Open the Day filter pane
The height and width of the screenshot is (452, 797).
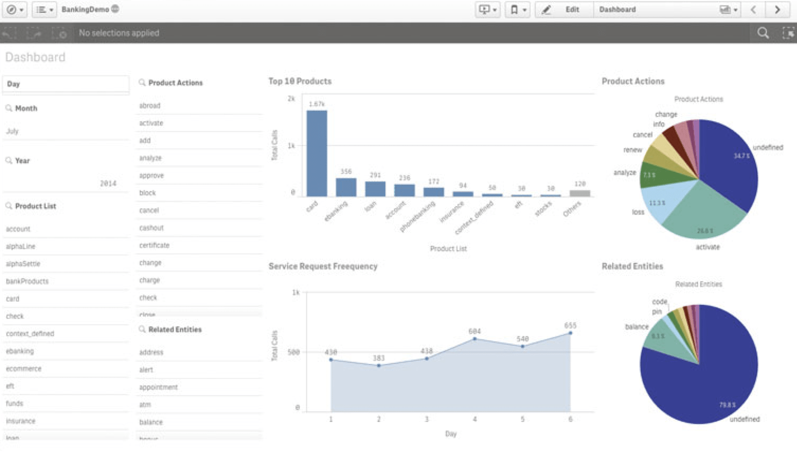click(66, 84)
